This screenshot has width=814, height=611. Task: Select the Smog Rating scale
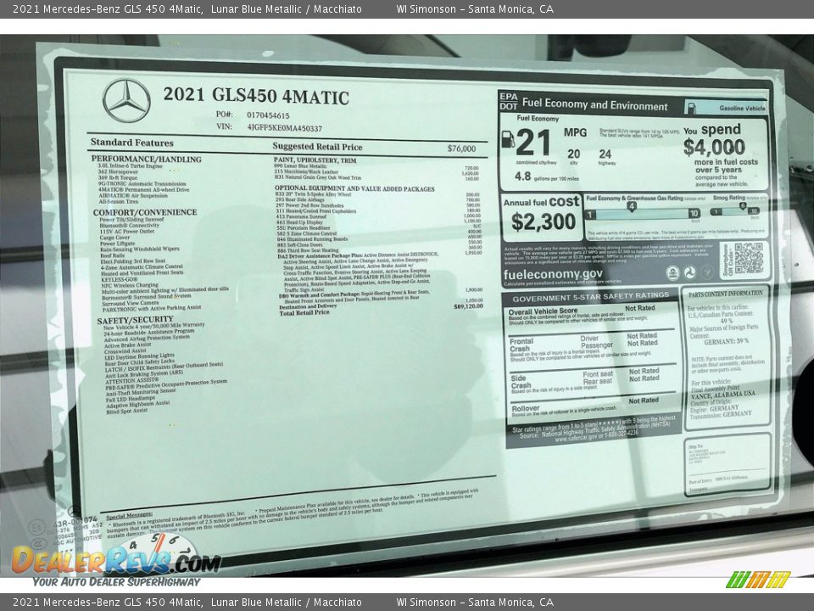pyautogui.click(x=735, y=211)
